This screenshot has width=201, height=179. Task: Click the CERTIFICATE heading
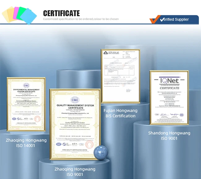pos(62,14)
